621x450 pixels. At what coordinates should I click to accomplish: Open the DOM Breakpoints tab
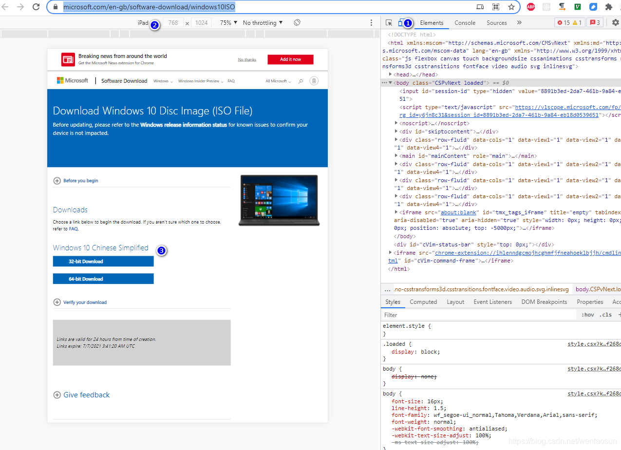pos(544,302)
